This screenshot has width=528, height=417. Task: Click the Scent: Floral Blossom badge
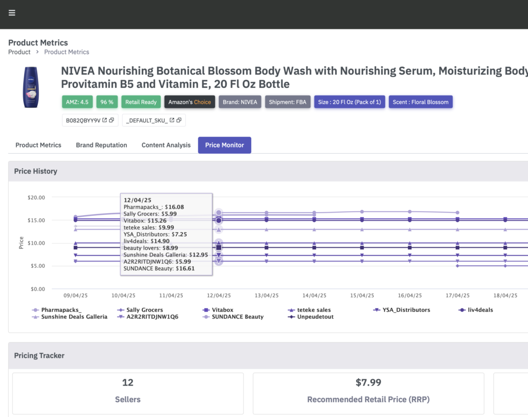coord(421,102)
